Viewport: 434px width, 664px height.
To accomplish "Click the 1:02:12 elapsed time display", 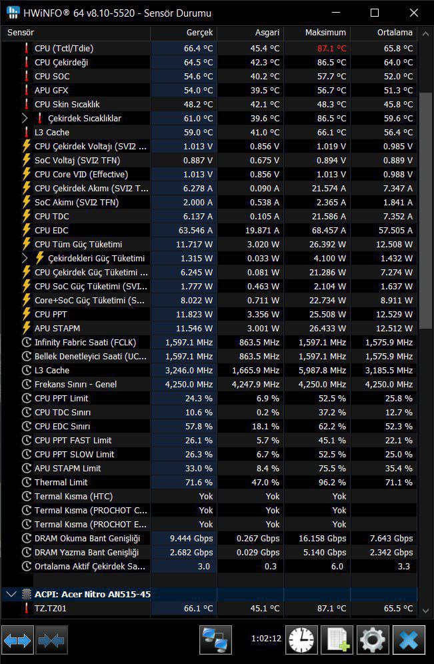I will point(266,638).
